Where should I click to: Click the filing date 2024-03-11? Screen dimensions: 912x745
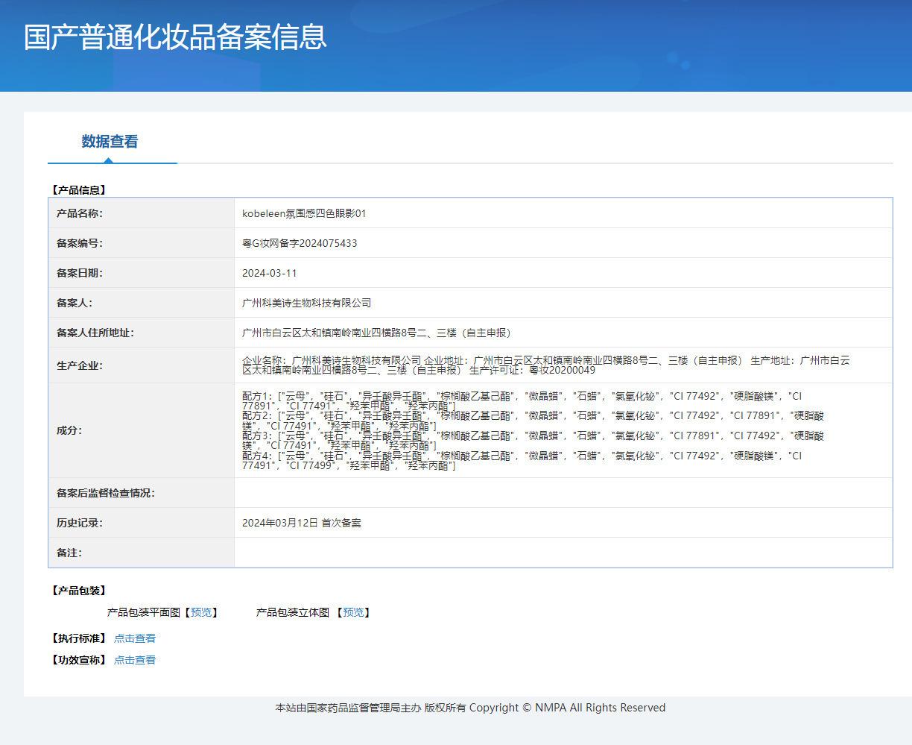(x=270, y=273)
